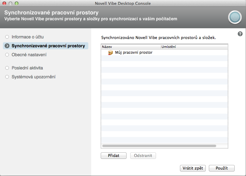
Task: Click the arrow icon beside Synchronizované pracovní prostory
Action: coord(7,46)
